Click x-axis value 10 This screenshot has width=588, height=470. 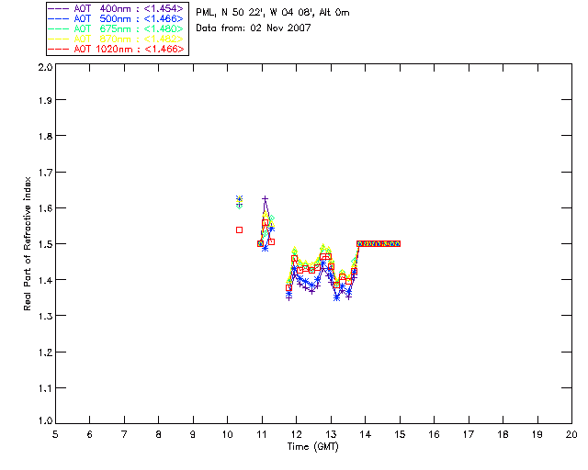tap(227, 434)
